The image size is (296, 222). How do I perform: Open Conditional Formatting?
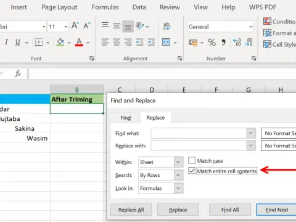(279, 22)
